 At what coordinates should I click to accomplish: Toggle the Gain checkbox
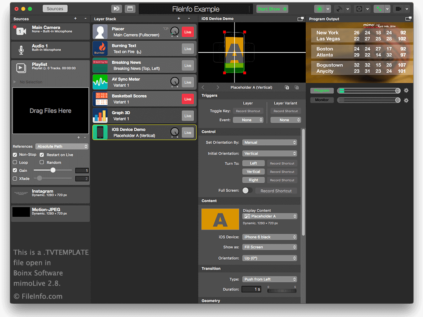(15, 170)
